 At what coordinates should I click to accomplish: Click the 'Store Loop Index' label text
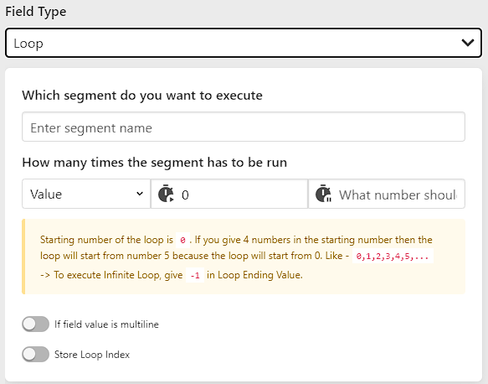click(x=92, y=355)
